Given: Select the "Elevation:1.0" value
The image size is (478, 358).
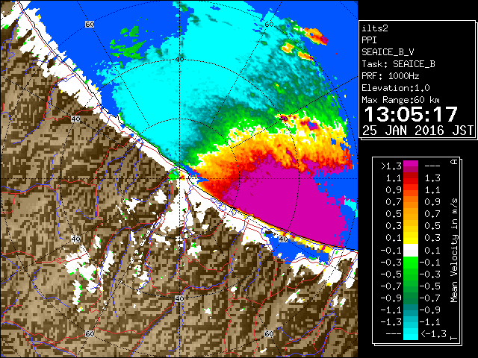Looking at the screenshot, I should [396, 88].
